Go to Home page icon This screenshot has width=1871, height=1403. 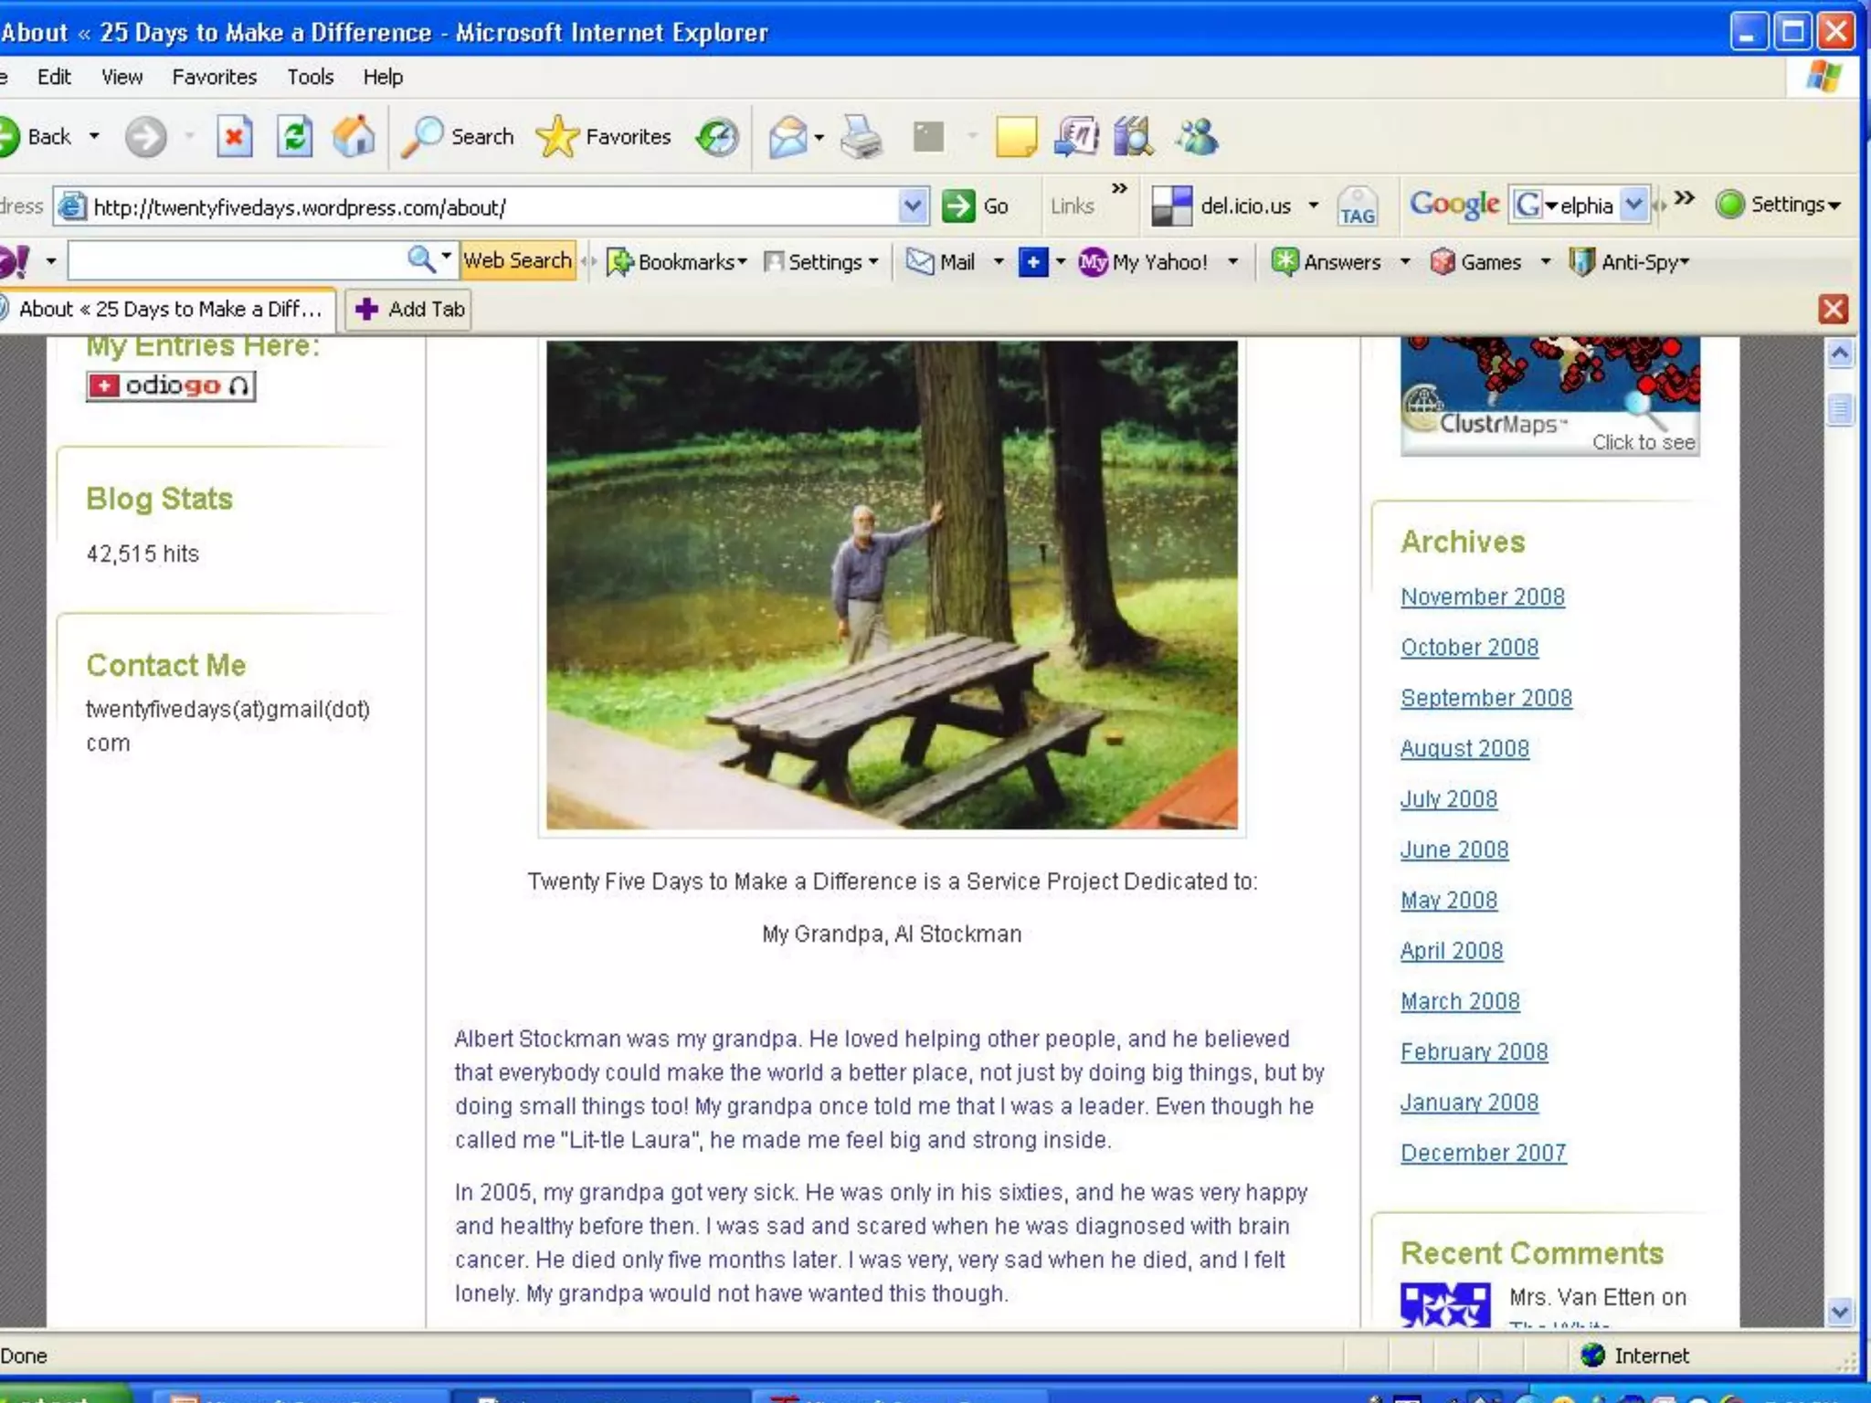pyautogui.click(x=354, y=138)
